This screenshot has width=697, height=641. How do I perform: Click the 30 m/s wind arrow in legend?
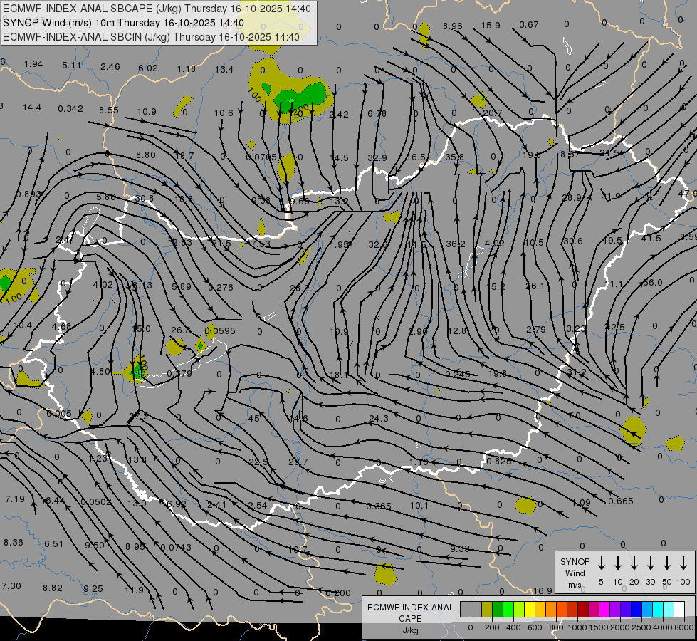[x=650, y=563]
